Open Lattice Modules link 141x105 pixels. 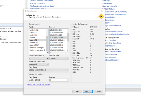pos(109,9)
